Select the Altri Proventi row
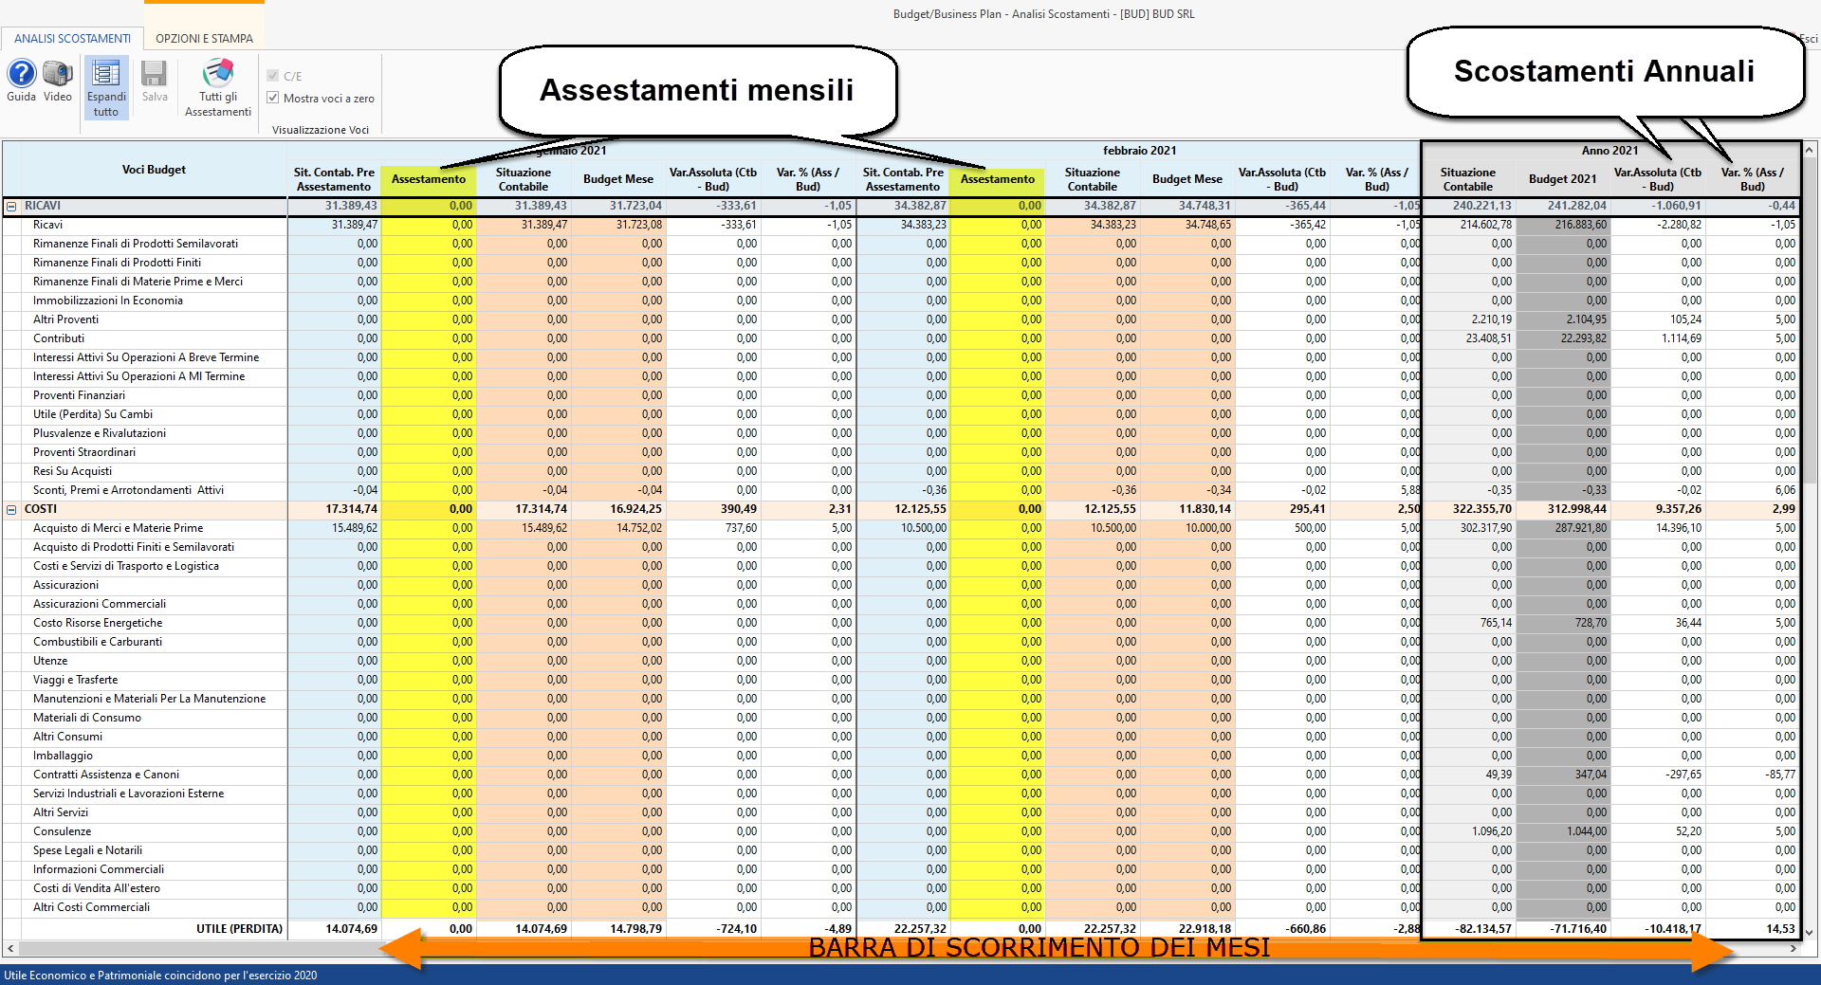 [65, 319]
